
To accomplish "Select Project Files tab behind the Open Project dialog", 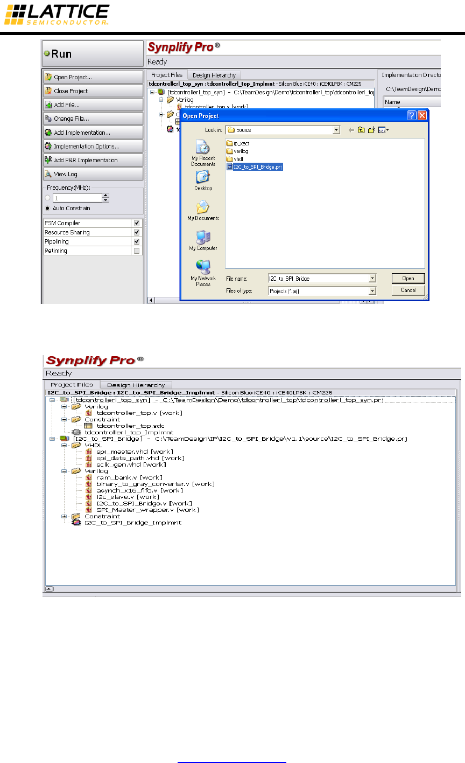I will click(x=167, y=75).
